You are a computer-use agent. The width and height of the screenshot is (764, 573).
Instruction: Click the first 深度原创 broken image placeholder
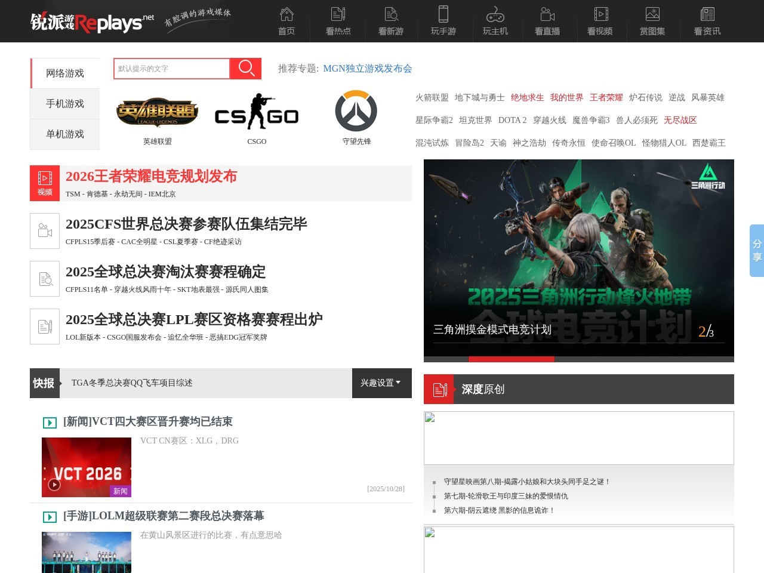click(579, 438)
